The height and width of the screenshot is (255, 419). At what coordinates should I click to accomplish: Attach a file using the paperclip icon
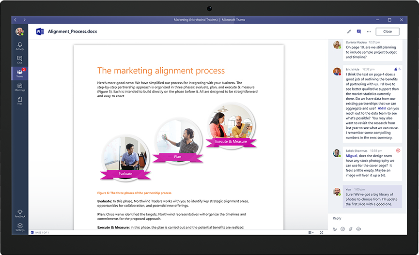coord(350,229)
